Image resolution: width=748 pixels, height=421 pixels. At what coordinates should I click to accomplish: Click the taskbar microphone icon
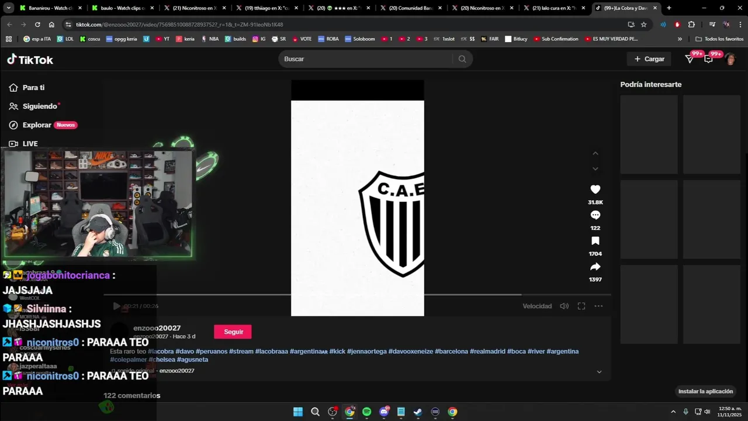(x=685, y=412)
